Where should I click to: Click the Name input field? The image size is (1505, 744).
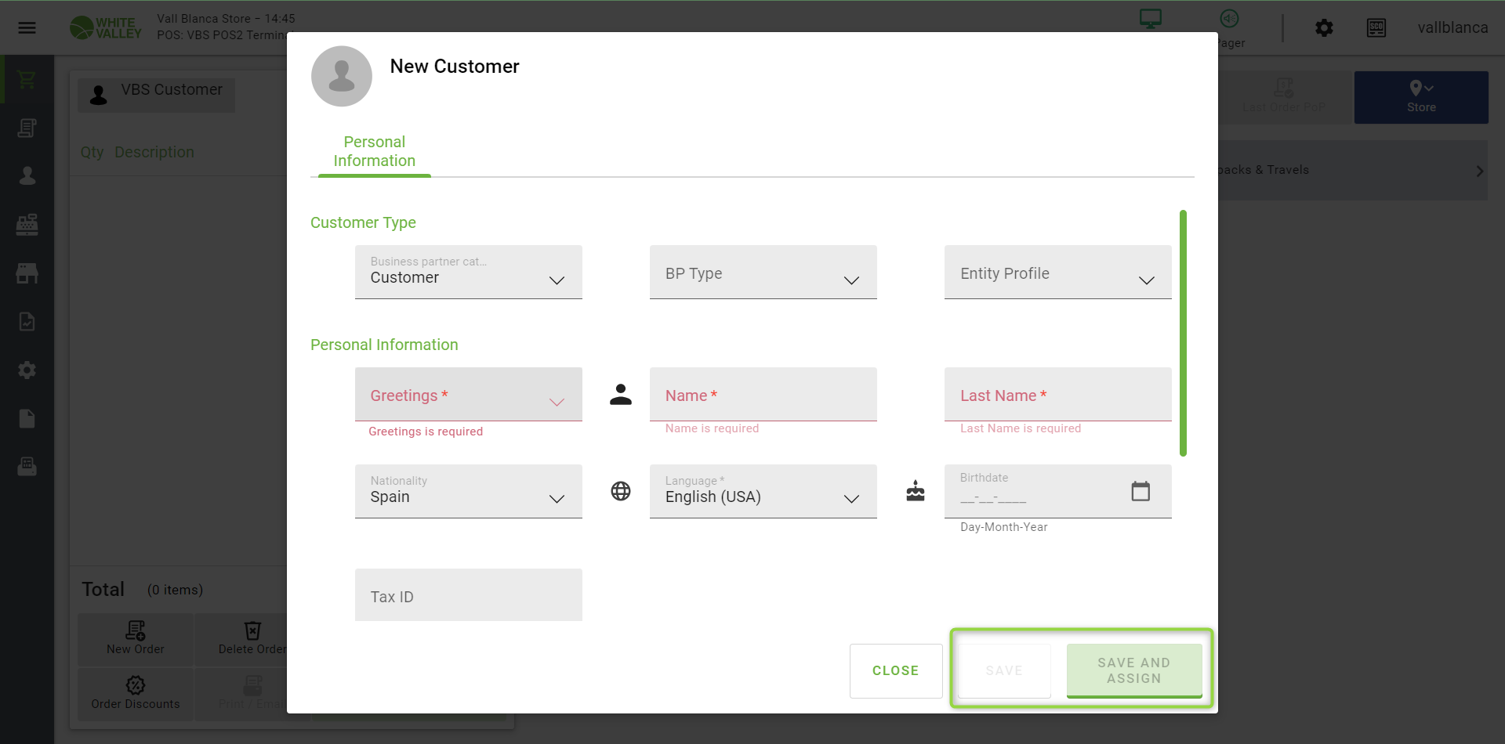click(x=763, y=395)
